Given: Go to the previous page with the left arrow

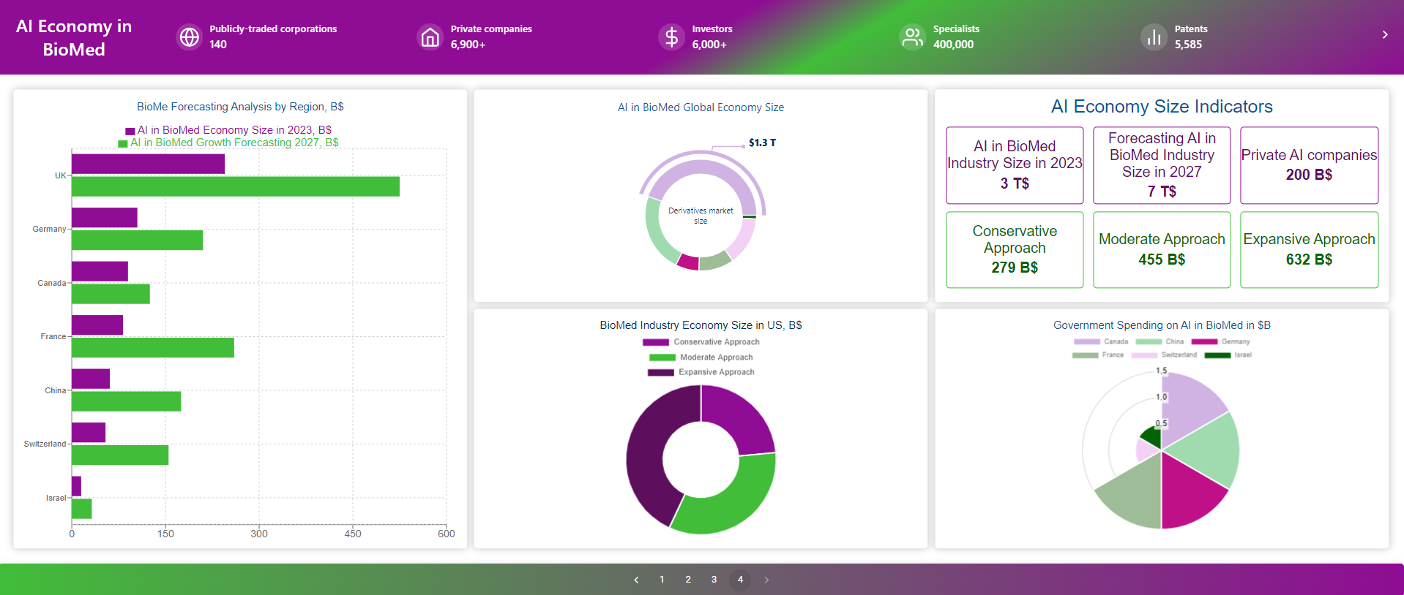Looking at the screenshot, I should pyautogui.click(x=636, y=580).
